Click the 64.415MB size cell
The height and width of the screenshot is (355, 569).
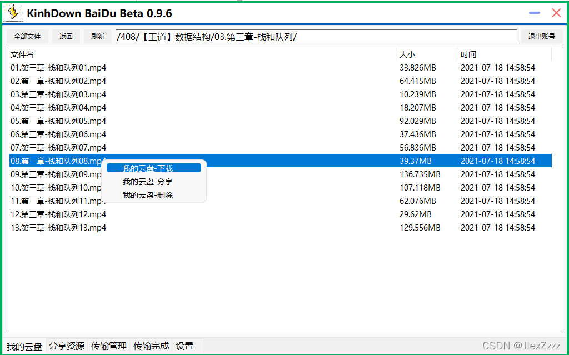click(x=418, y=81)
